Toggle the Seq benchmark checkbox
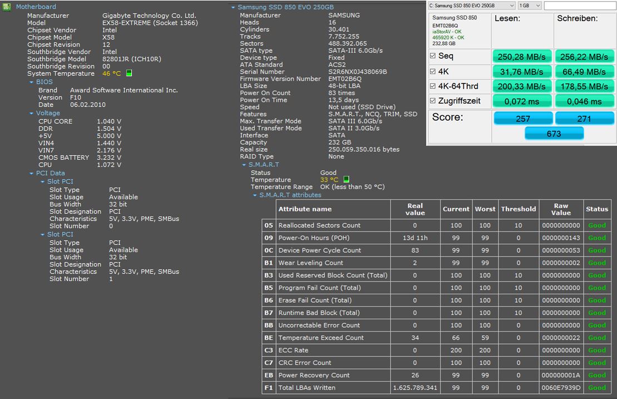The width and height of the screenshot is (617, 399). point(433,56)
